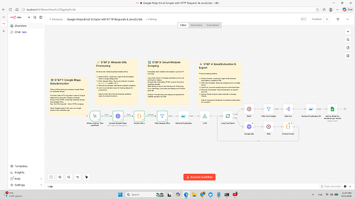Image resolution: width=355 pixels, height=199 pixels.
Task: Expand the browser vertical tabs chevron
Action: pos(4,17)
